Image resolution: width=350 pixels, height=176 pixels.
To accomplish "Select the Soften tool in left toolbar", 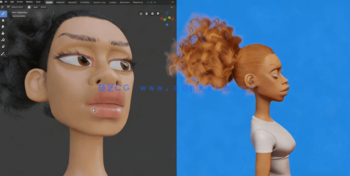I will (x=3, y=20).
